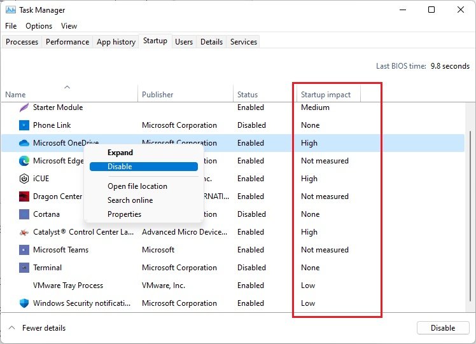This screenshot has height=344, width=476.
Task: Collapse view with Fewer details chevron
Action: point(11,327)
